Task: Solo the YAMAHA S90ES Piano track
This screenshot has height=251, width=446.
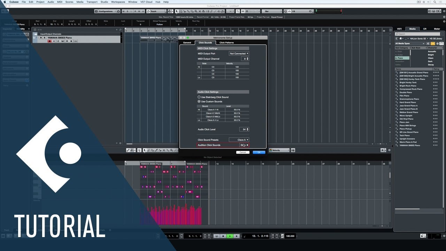Action: coord(44,38)
